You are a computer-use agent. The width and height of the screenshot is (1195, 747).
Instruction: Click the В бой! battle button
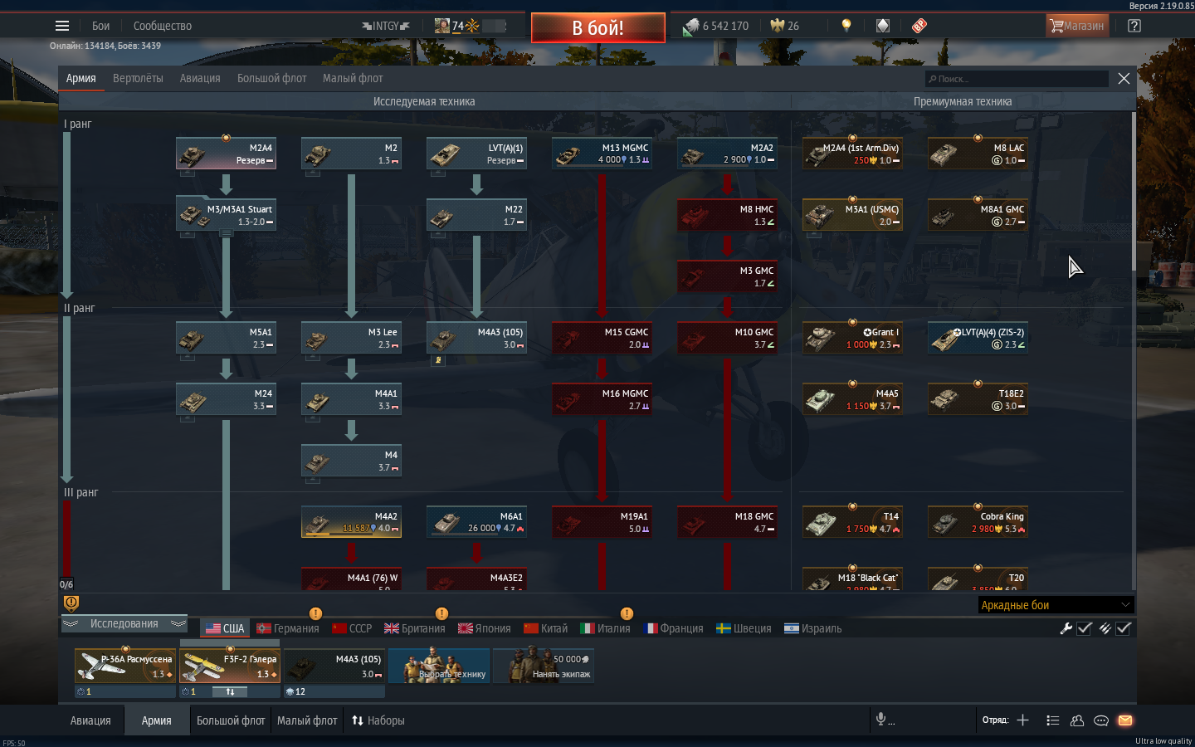pyautogui.click(x=598, y=27)
